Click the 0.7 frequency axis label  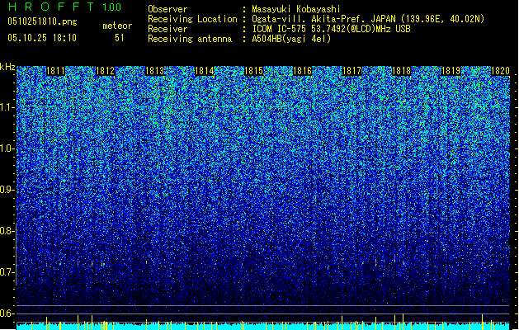click(x=7, y=272)
